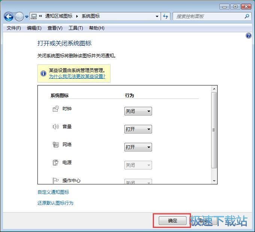The height and width of the screenshot is (232, 255).
Task: Open the recent pages arrow beside navigation buttons
Action: (27, 16)
